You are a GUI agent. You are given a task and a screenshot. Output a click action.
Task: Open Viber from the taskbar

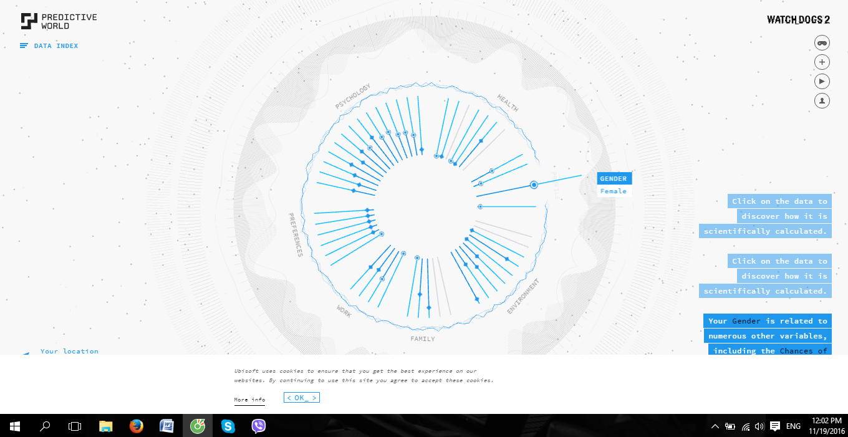(x=259, y=426)
